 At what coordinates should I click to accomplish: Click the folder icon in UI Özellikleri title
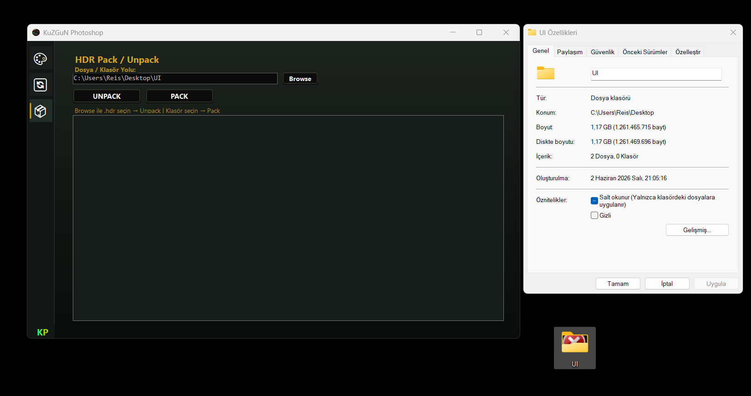[x=532, y=32]
